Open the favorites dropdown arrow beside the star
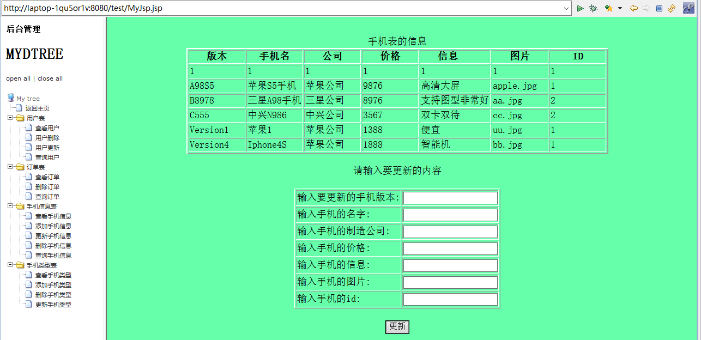The height and width of the screenshot is (340, 701). [620, 8]
